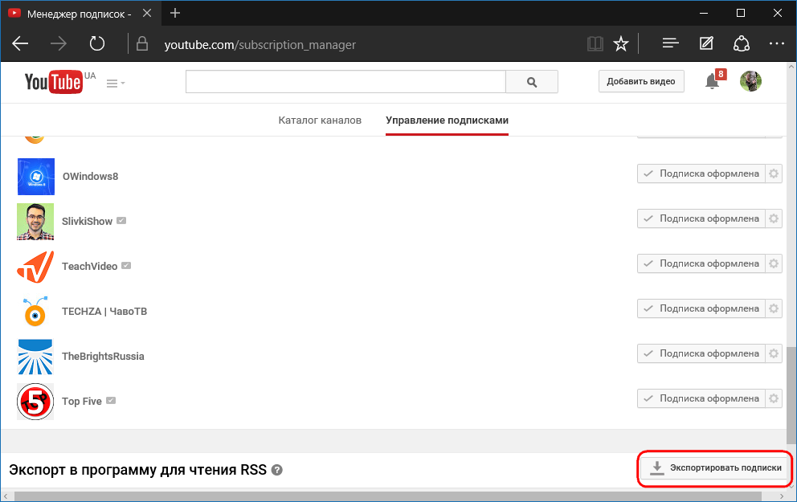
Task: Open SlivkiShow subscription settings gear
Action: pyautogui.click(x=774, y=218)
